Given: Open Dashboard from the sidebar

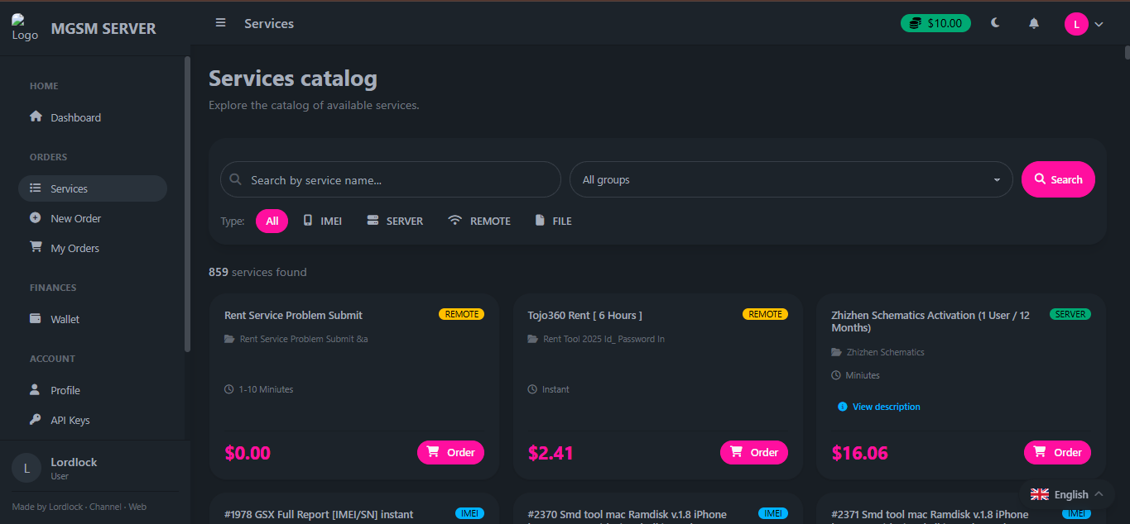Looking at the screenshot, I should coord(75,117).
